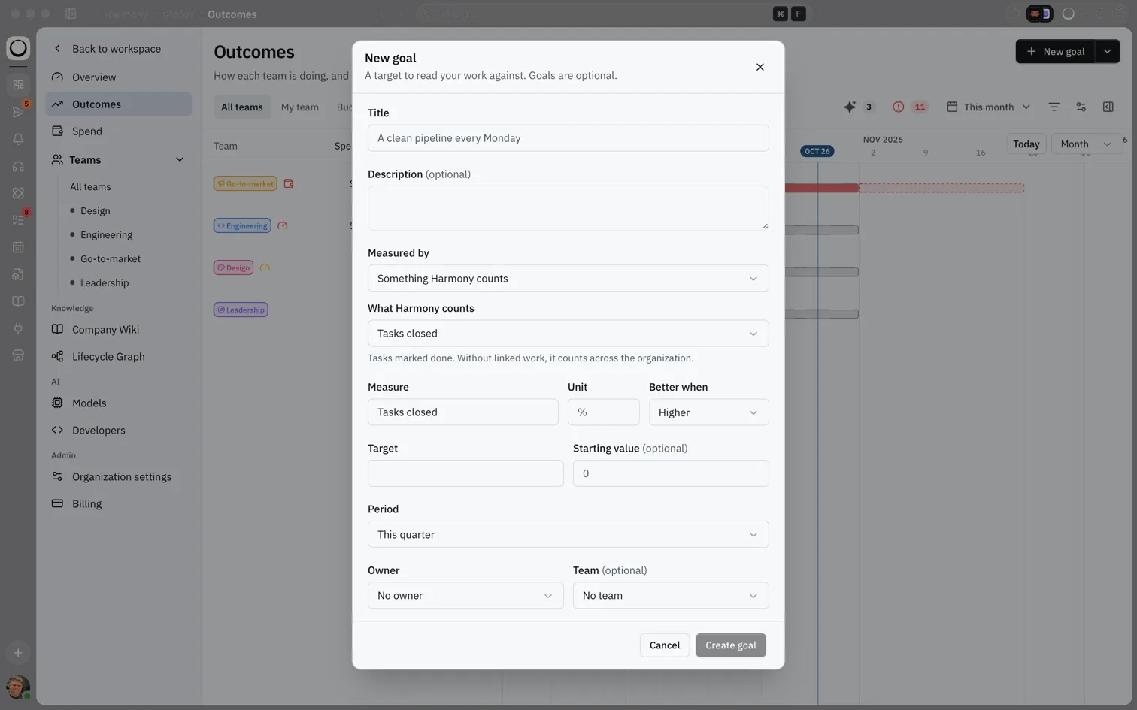
Task: Open Company Wiki in sidebar
Action: click(x=119, y=329)
